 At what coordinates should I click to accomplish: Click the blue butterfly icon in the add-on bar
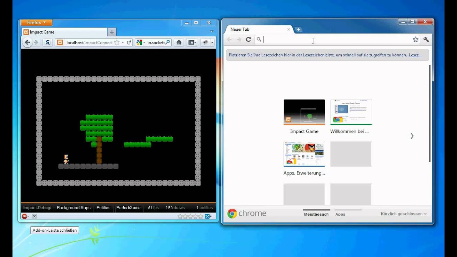coord(206,216)
